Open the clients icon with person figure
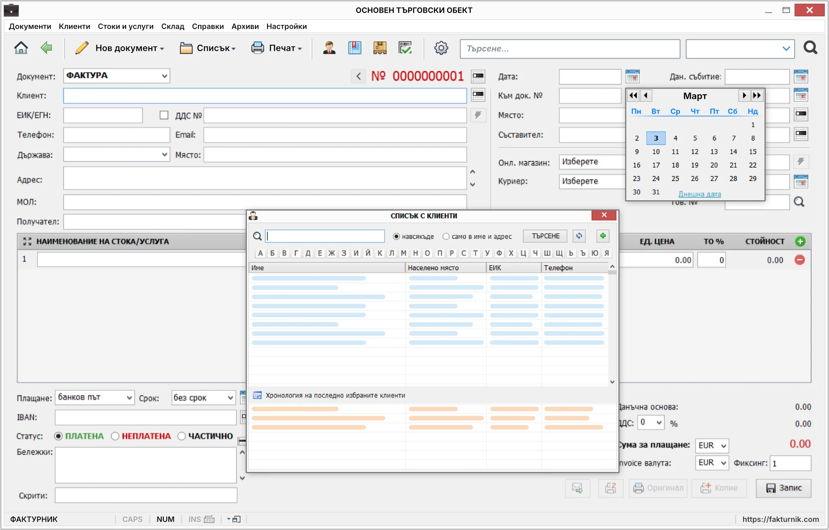 330,48
